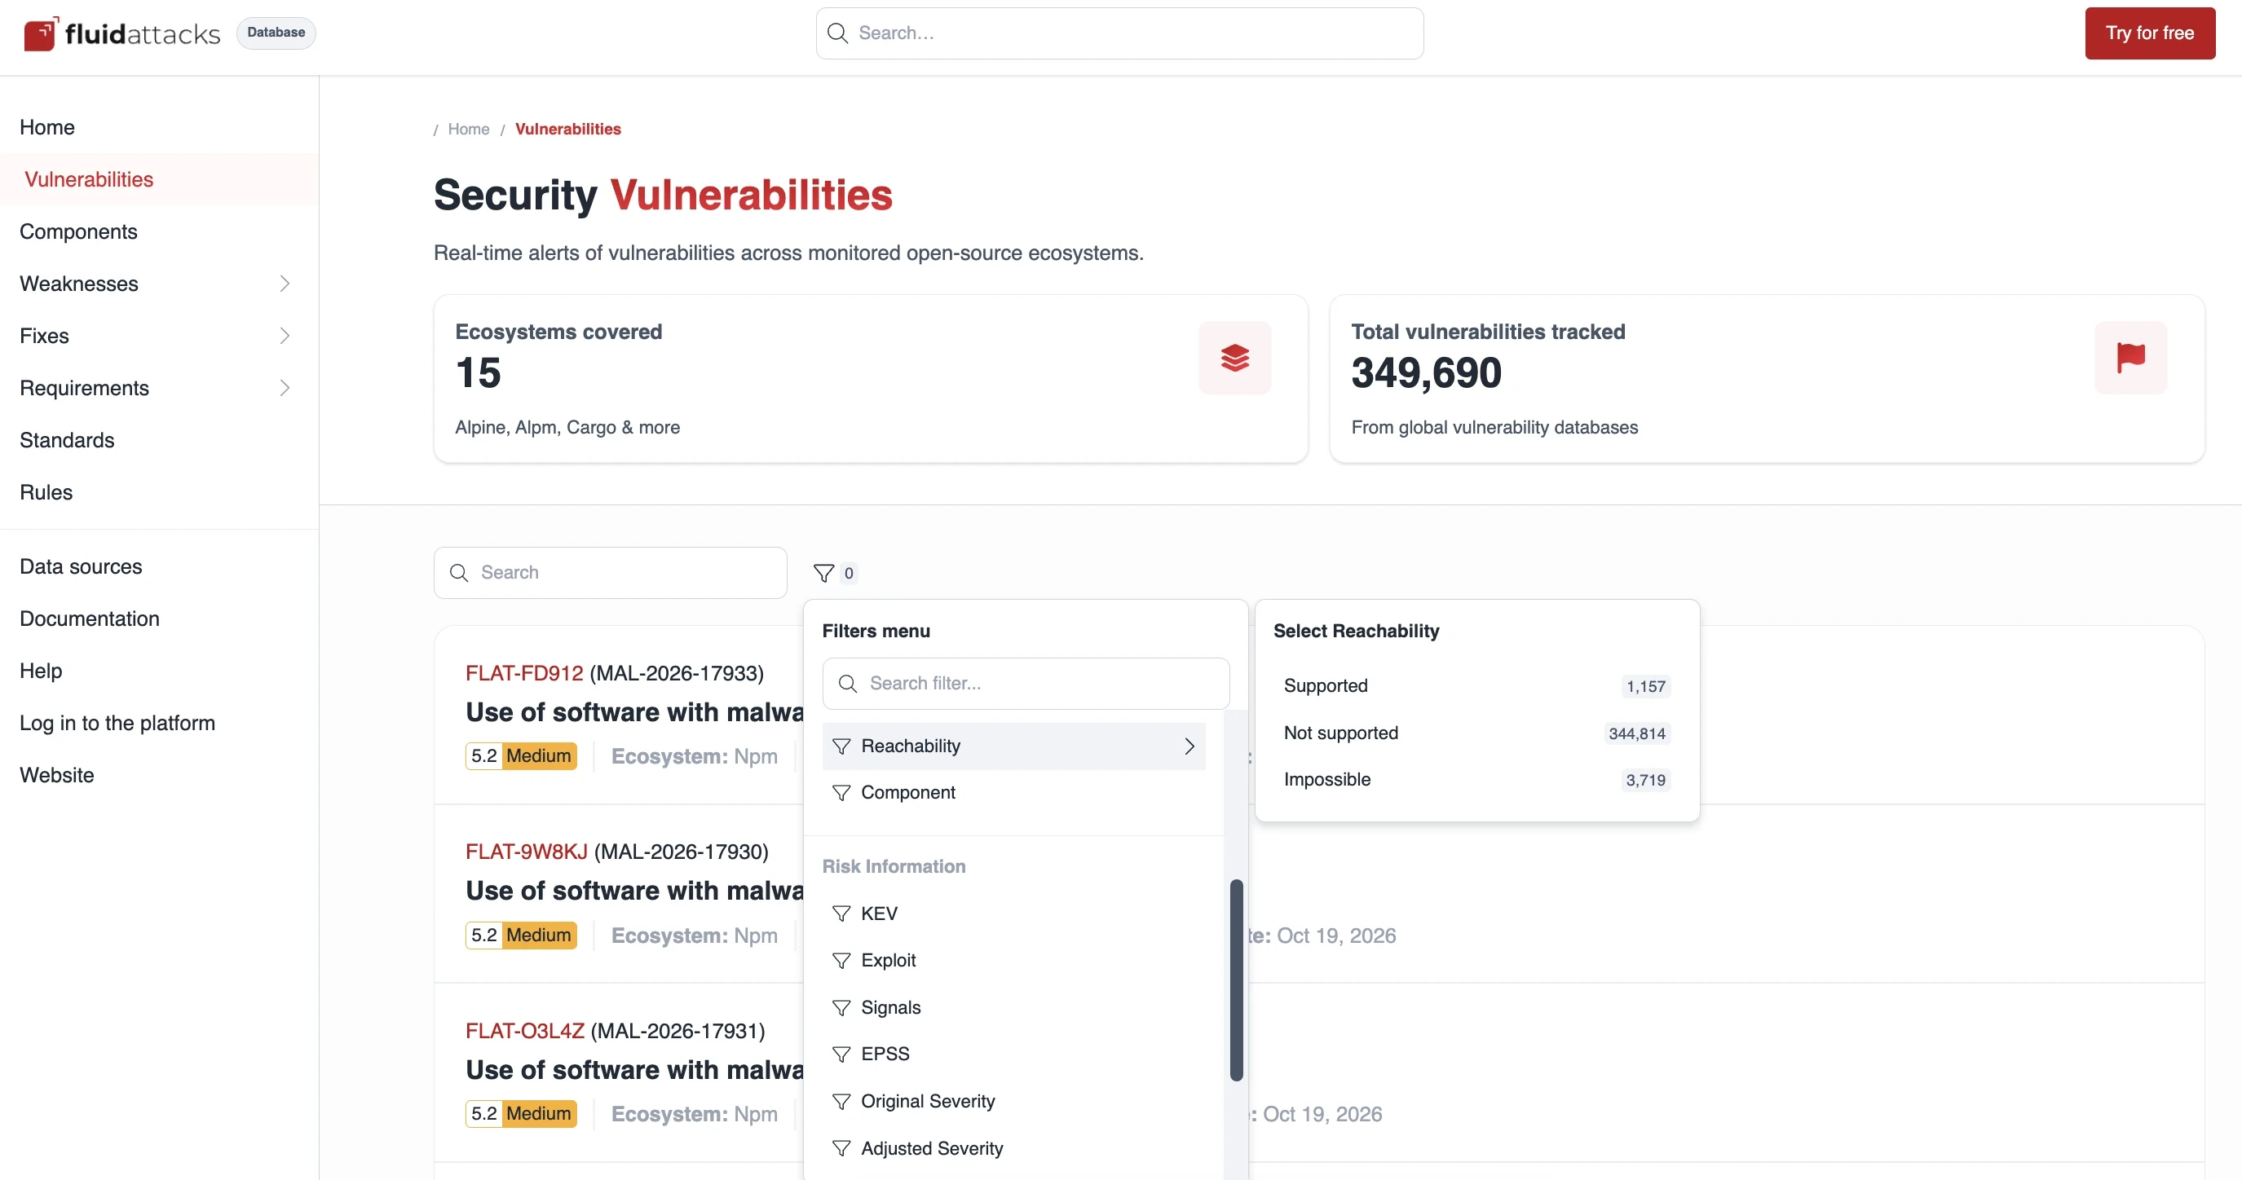The height and width of the screenshot is (1180, 2242).
Task: Expand the Fixes sidebar chevron
Action: pos(285,336)
